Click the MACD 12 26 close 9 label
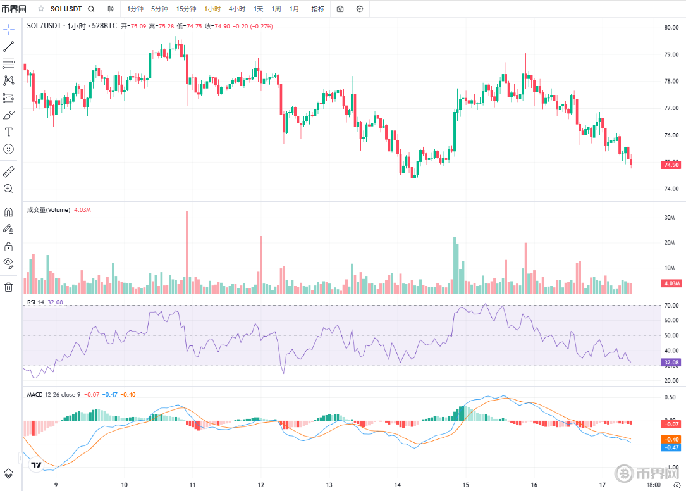 coord(54,395)
